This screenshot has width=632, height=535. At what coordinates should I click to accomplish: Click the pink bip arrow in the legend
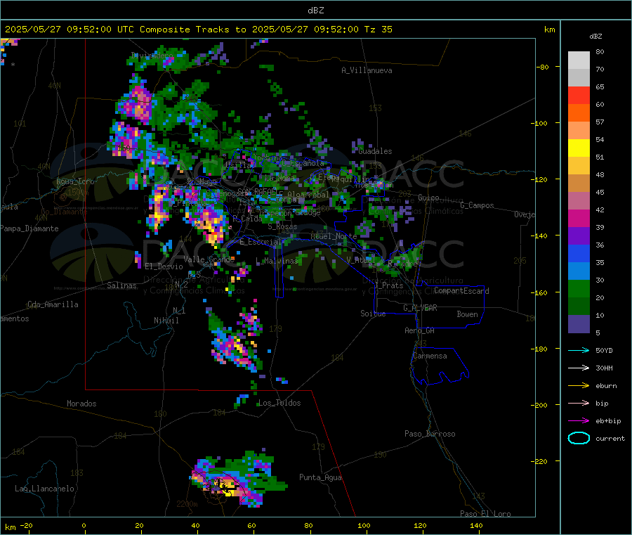pyautogui.click(x=579, y=403)
